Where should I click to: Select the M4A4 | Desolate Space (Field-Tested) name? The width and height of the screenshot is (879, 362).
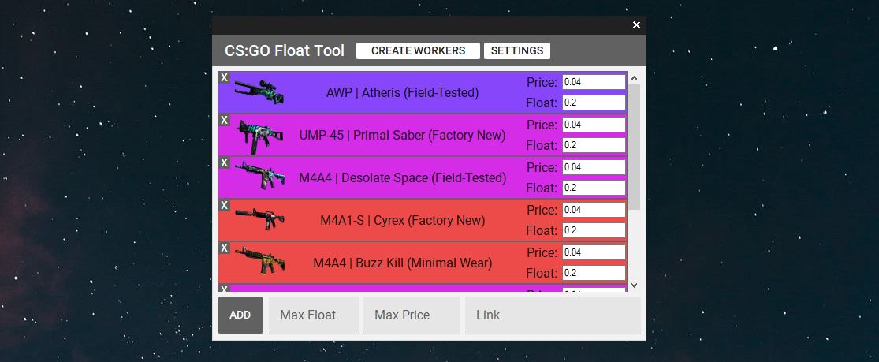click(x=403, y=178)
